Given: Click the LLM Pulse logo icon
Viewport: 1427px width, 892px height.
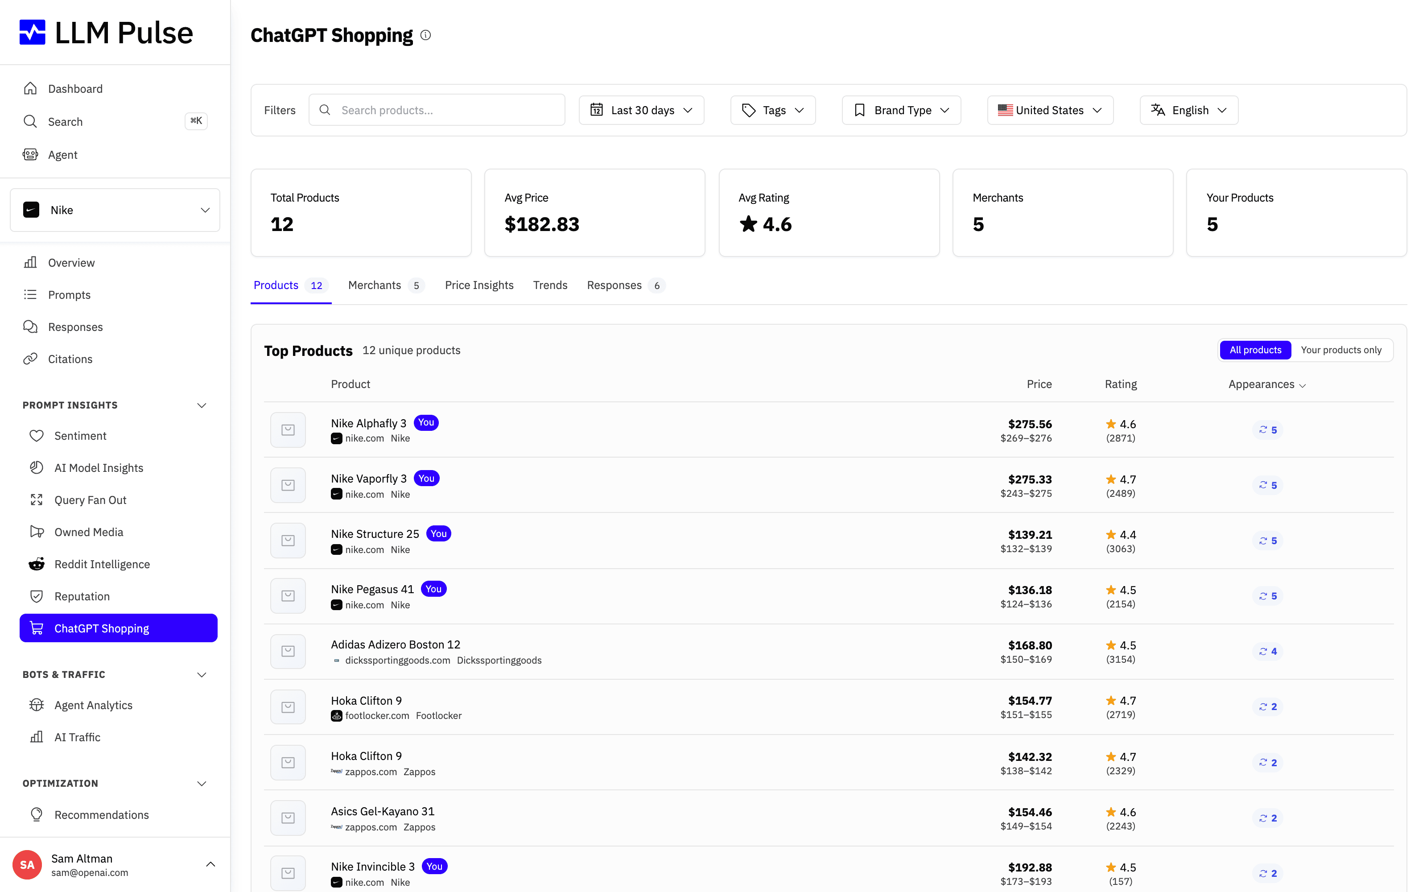Looking at the screenshot, I should [x=33, y=33].
